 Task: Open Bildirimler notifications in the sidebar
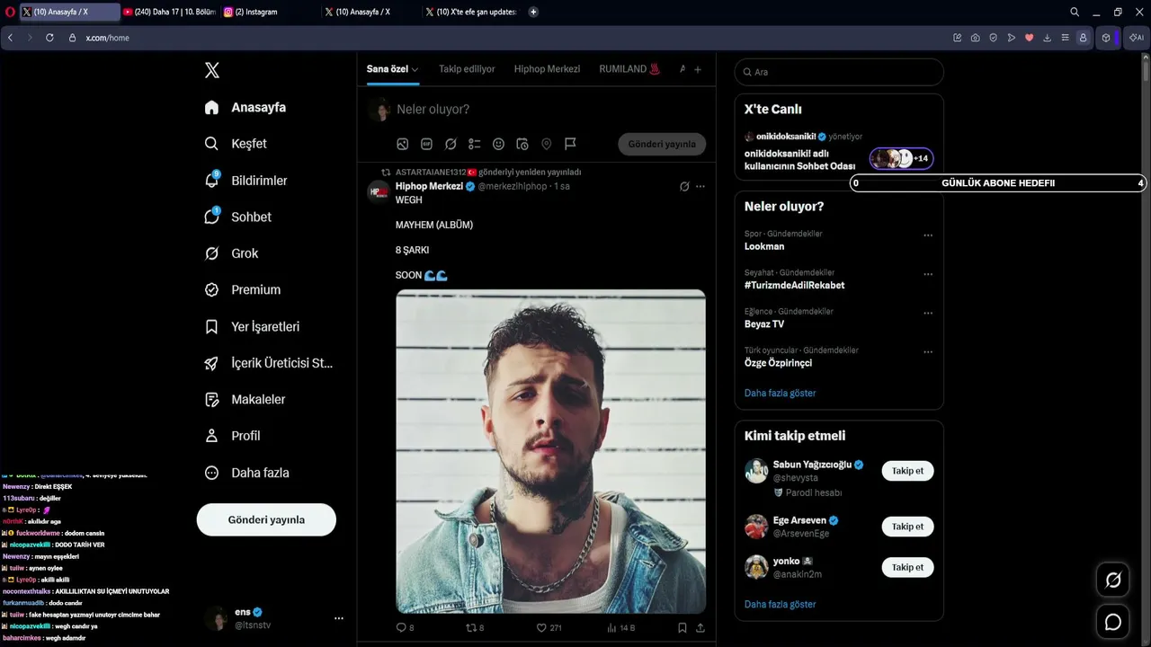click(x=246, y=181)
